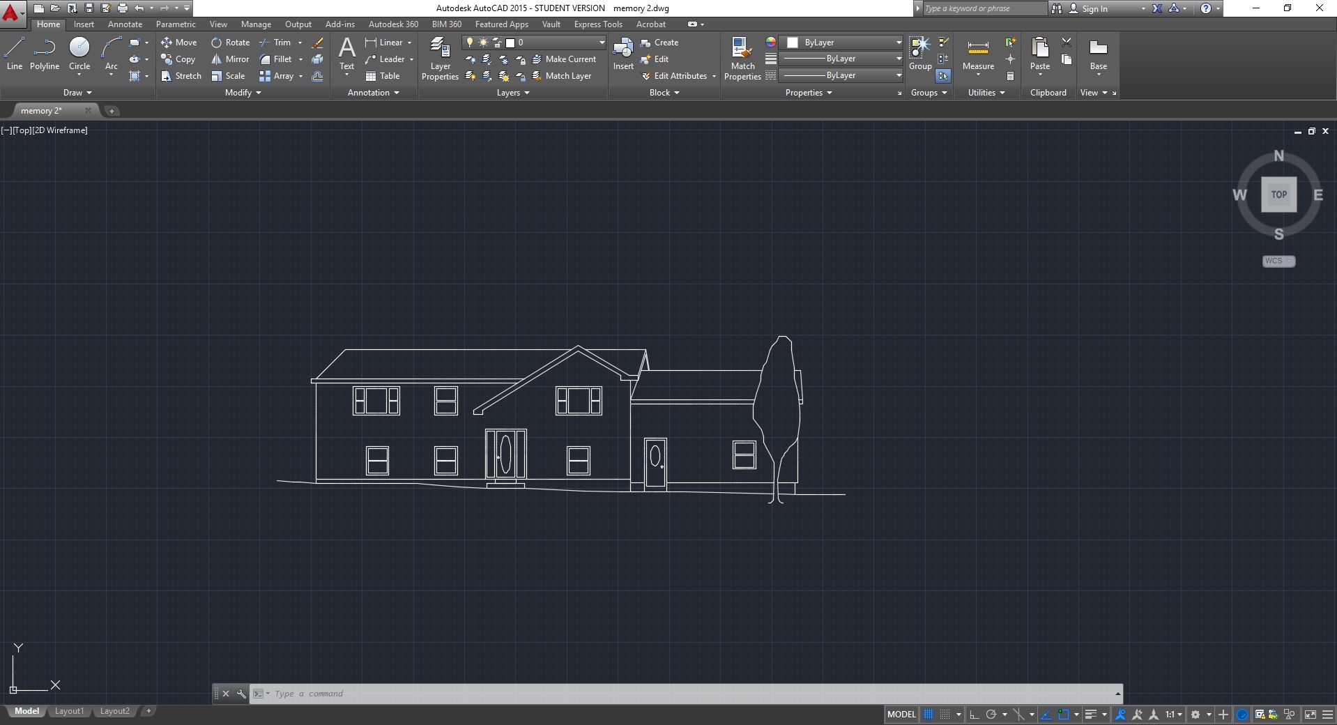Activate the Match Properties tool
The image size is (1337, 725).
[742, 59]
